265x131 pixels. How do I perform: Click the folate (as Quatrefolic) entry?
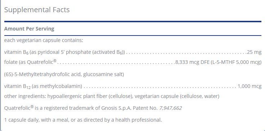coord(30,62)
